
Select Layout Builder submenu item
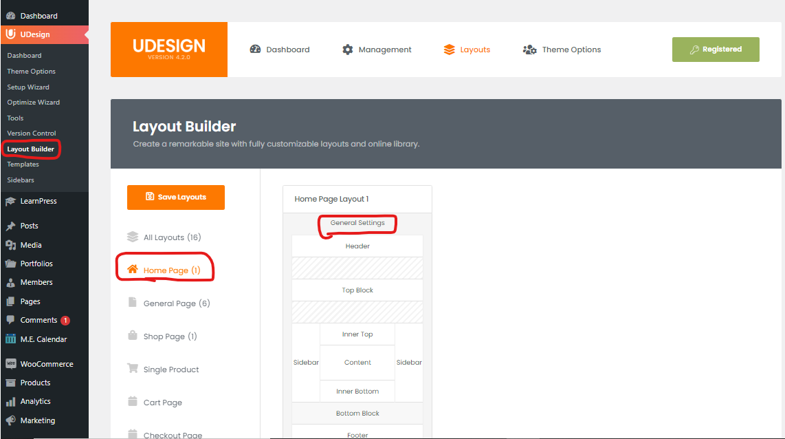coord(30,149)
